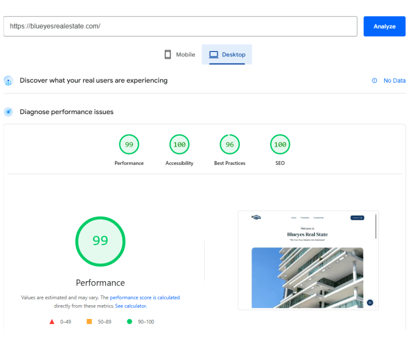The height and width of the screenshot is (350, 417).
Task: Click the URL input field
Action: click(180, 26)
